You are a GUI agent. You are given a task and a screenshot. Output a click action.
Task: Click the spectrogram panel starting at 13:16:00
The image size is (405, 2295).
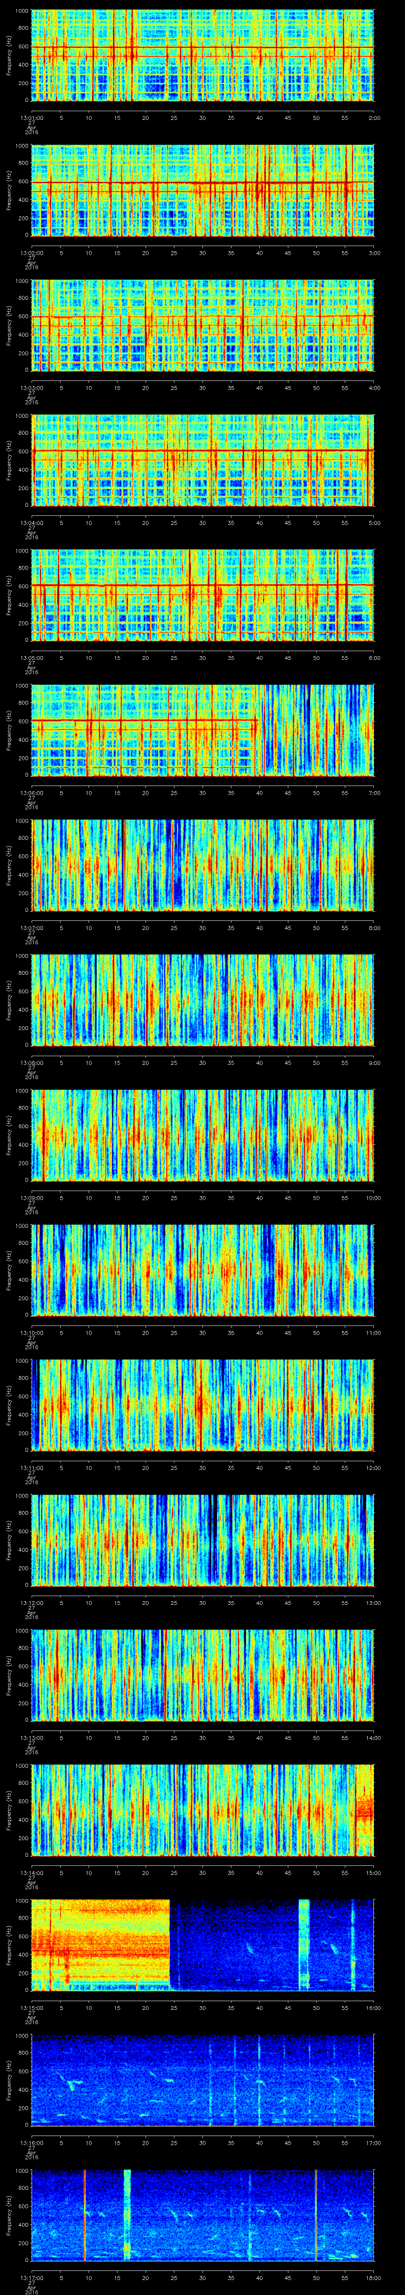point(203,2079)
